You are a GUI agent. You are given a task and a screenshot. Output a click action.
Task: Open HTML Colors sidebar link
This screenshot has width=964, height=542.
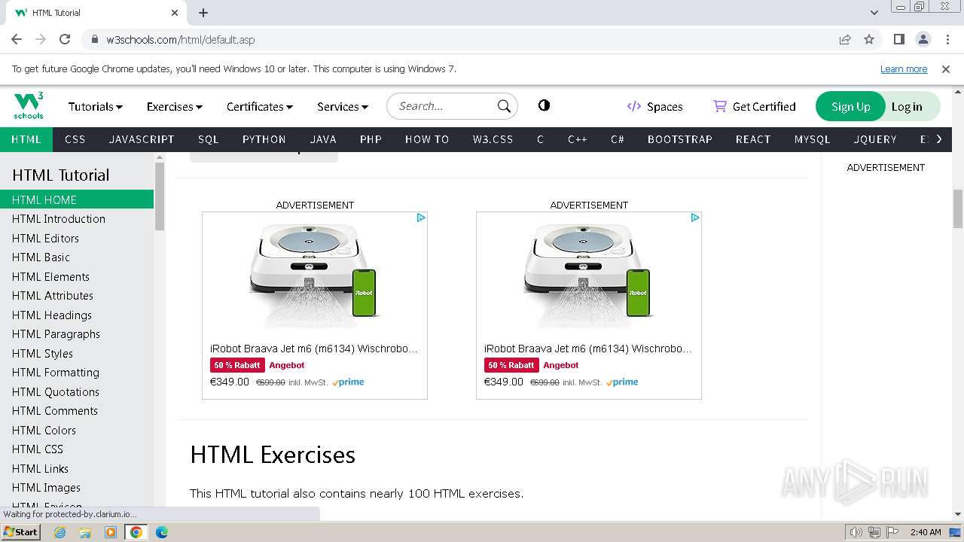tap(77, 430)
